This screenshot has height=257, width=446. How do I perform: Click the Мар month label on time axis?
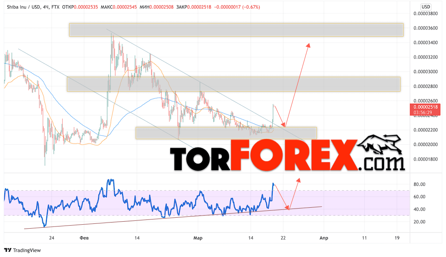198,238
